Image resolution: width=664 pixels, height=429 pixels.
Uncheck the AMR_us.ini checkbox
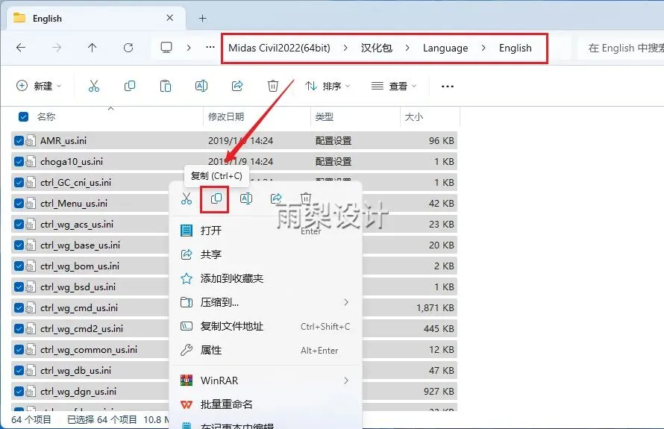click(x=19, y=140)
